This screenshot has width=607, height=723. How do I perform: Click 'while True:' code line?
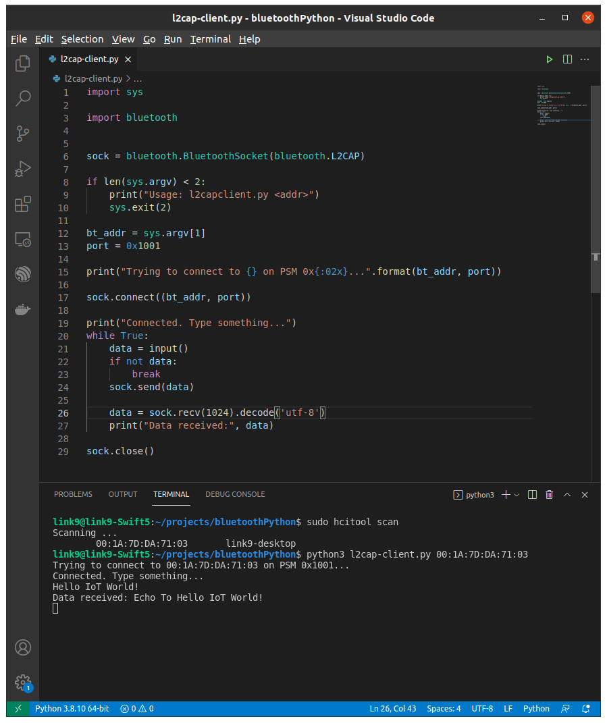pyautogui.click(x=117, y=336)
